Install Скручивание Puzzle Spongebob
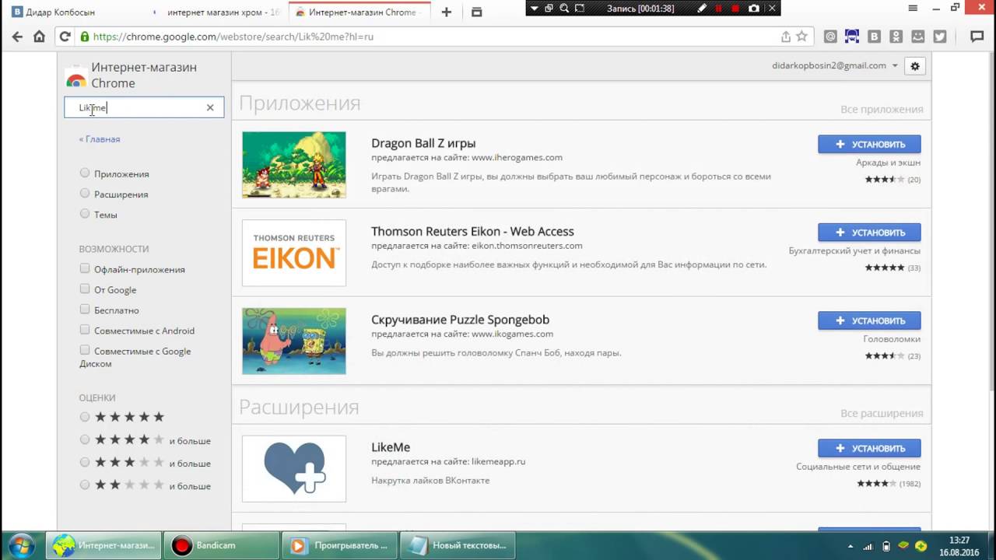 coord(869,320)
